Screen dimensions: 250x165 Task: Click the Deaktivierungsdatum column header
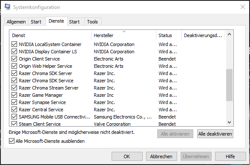pyautogui.click(x=203, y=35)
